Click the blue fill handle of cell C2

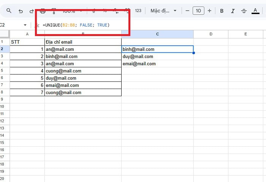[x=193, y=53]
